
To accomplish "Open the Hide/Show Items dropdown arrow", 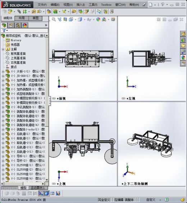I will (x=93, y=20).
